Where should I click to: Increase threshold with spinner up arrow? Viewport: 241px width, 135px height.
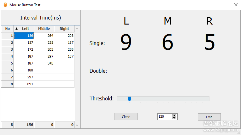174,115
